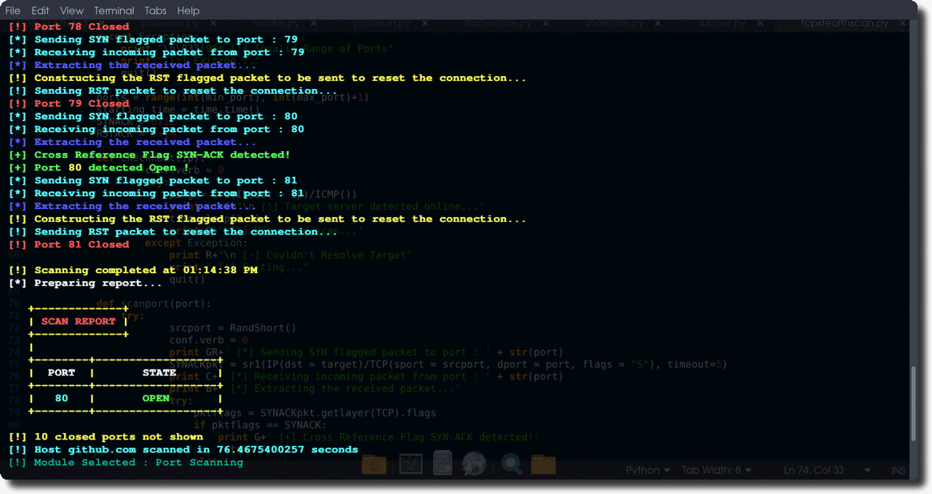Open the File menu
The width and height of the screenshot is (932, 494).
tap(13, 10)
